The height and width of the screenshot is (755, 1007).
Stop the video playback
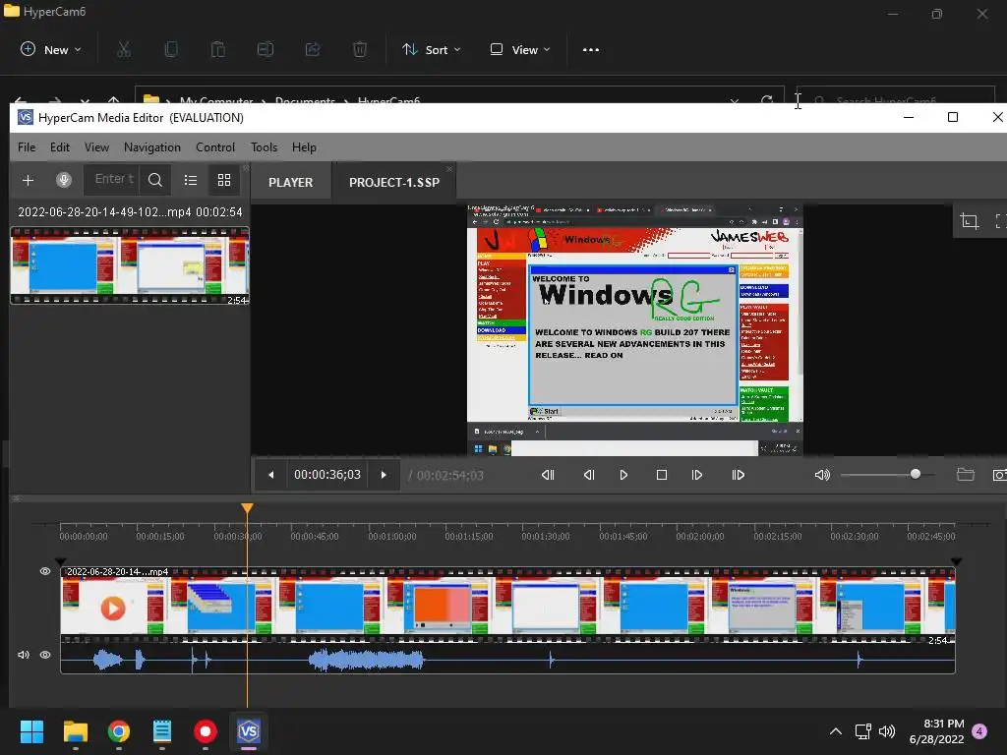pyautogui.click(x=662, y=475)
